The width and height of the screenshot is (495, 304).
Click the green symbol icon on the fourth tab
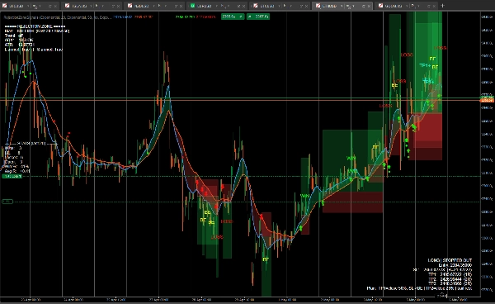coord(192,6)
